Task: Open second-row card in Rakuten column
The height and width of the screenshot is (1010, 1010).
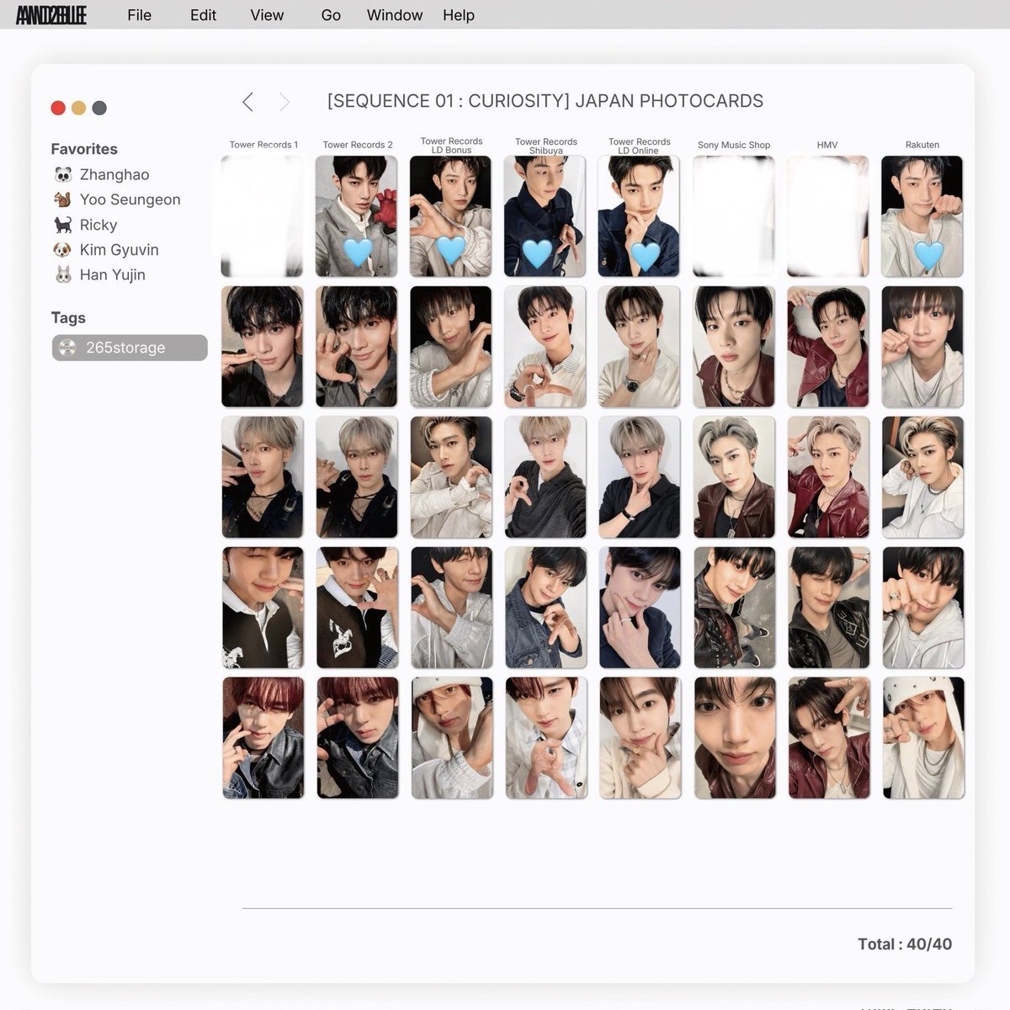Action: pos(922,347)
